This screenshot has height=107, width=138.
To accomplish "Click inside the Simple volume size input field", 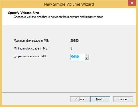I will point(77,57).
